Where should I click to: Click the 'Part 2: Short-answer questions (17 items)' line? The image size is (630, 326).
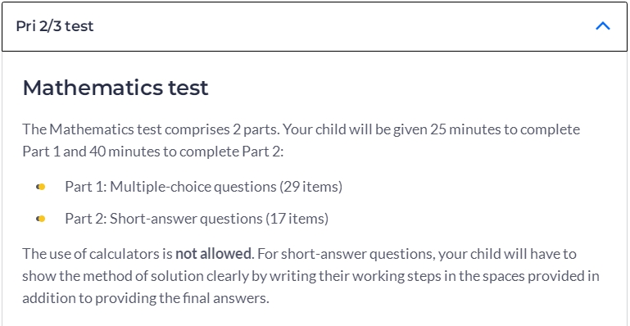[x=197, y=219]
